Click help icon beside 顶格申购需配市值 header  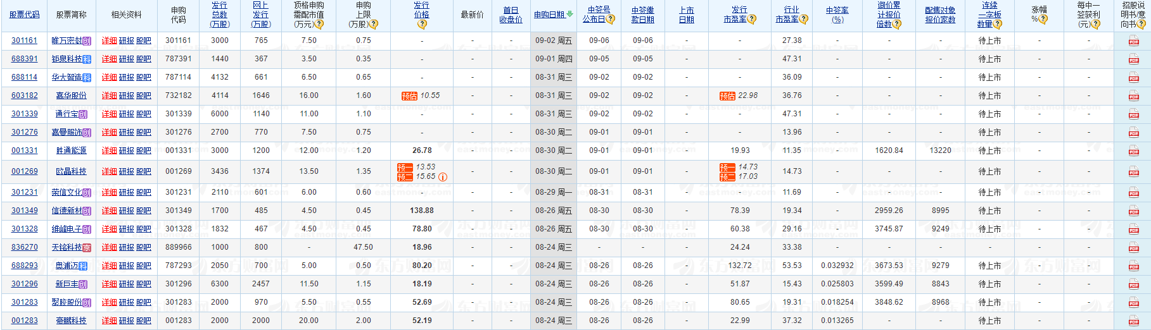319,25
